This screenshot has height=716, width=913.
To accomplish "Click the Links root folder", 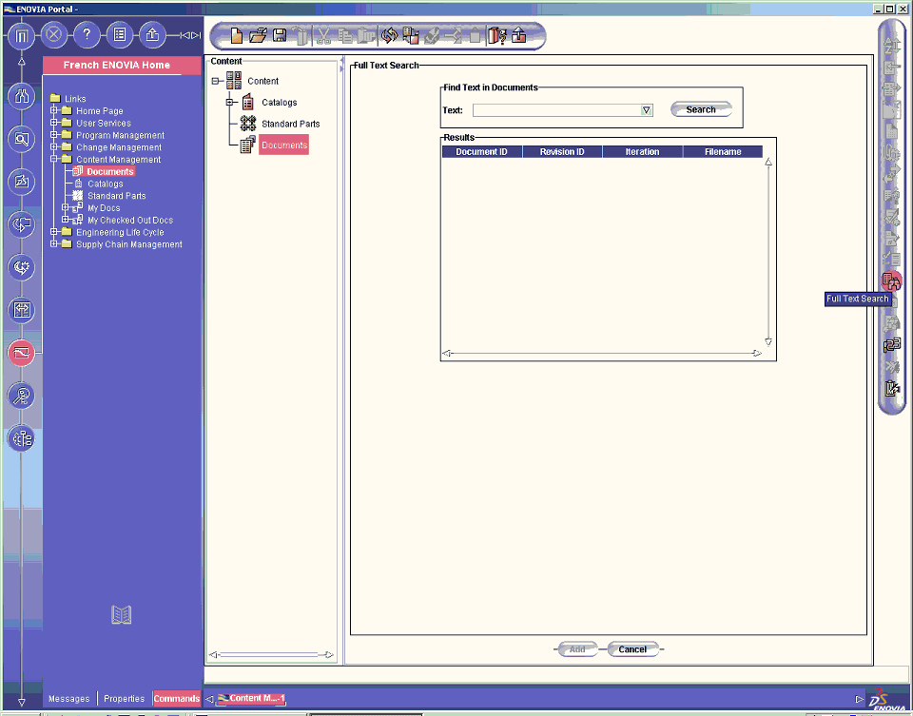I will coord(75,98).
